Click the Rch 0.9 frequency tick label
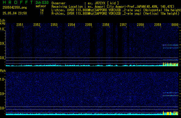 (x=2, y=94)
